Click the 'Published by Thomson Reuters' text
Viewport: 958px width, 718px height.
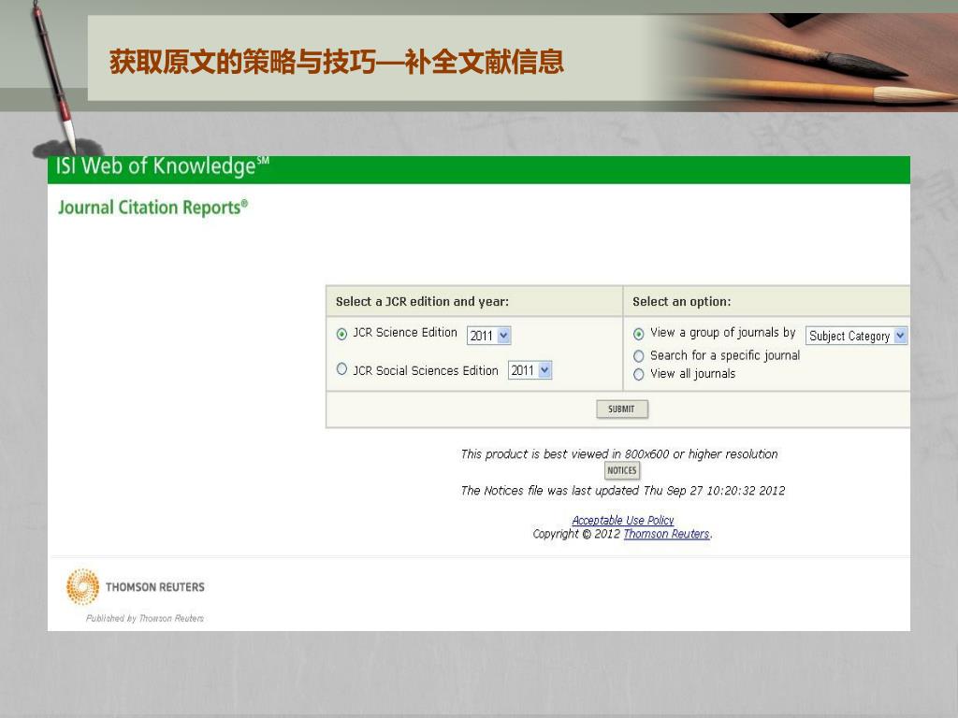pyautogui.click(x=145, y=619)
